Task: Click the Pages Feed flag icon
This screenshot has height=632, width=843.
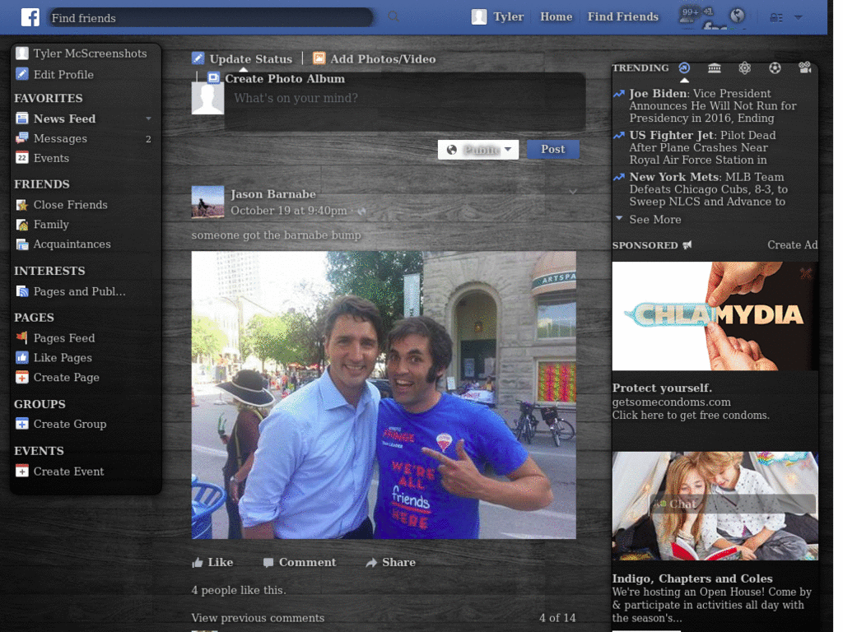Action: [22, 337]
